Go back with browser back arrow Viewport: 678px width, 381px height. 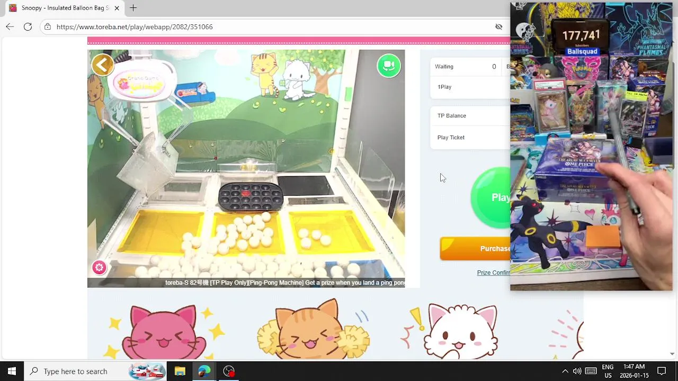(10, 26)
